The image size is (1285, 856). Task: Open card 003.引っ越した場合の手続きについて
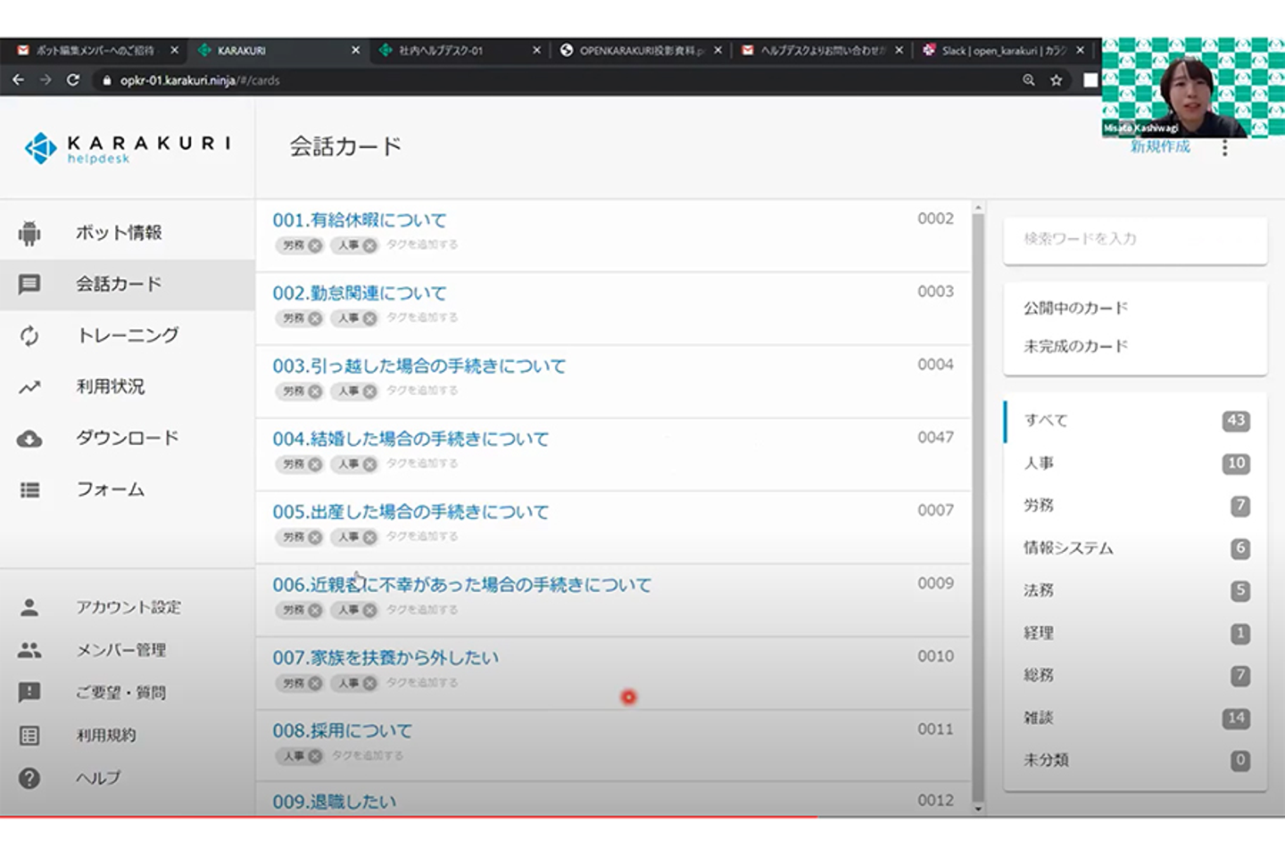[419, 366]
